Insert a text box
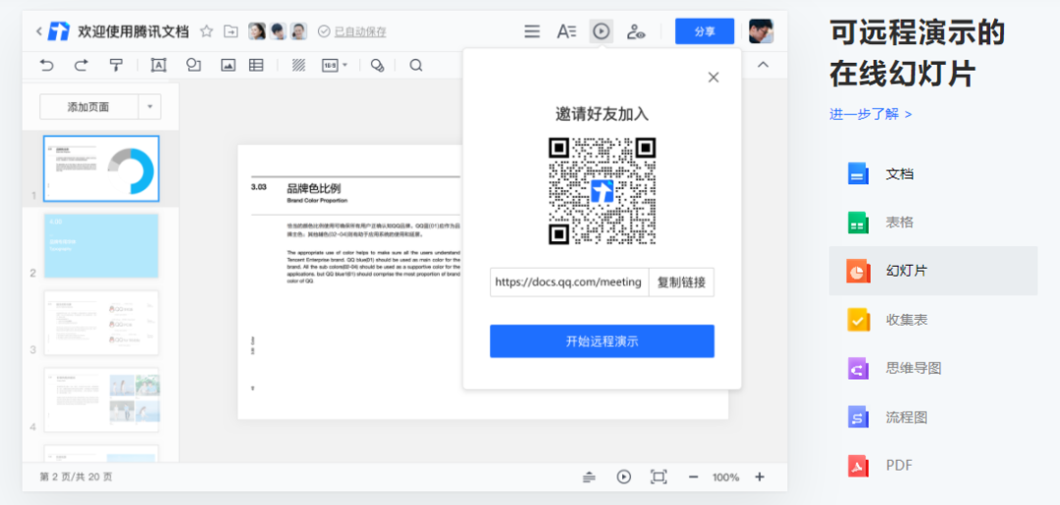Image resolution: width=1060 pixels, height=505 pixels. pos(158,66)
